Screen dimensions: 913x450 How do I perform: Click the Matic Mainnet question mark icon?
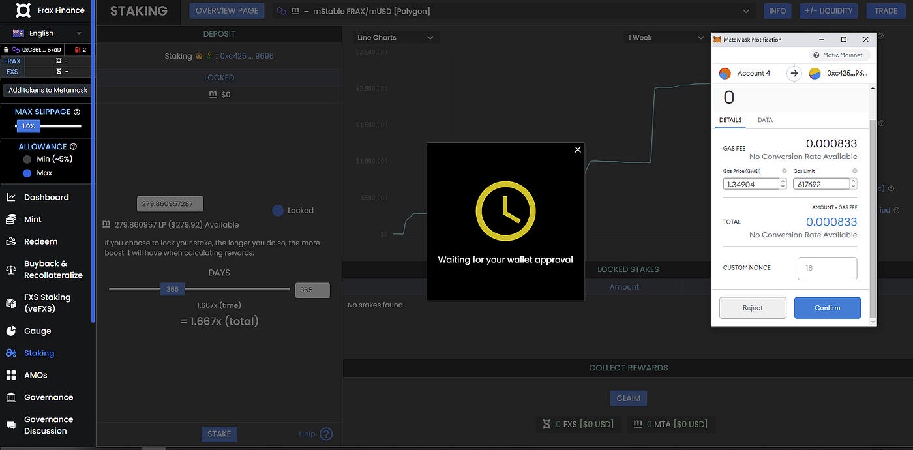click(x=816, y=55)
